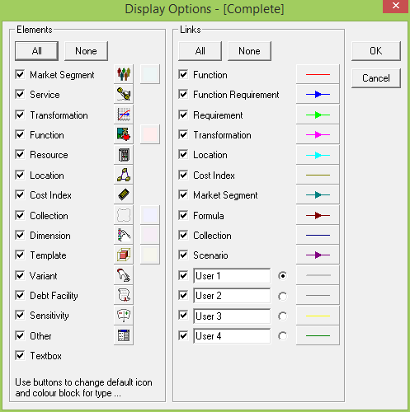Open Function element colour block
Image resolution: width=410 pixels, height=412 pixels.
[150, 134]
